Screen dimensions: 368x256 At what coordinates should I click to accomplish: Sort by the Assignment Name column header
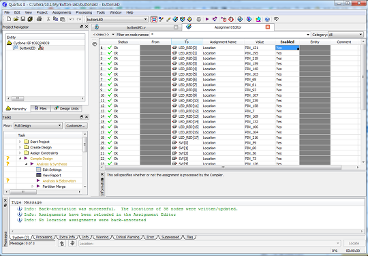pyautogui.click(x=223, y=42)
